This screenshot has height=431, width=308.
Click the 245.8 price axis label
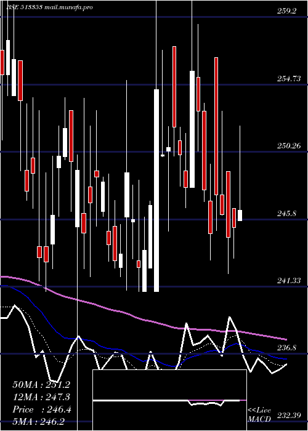tap(287, 213)
